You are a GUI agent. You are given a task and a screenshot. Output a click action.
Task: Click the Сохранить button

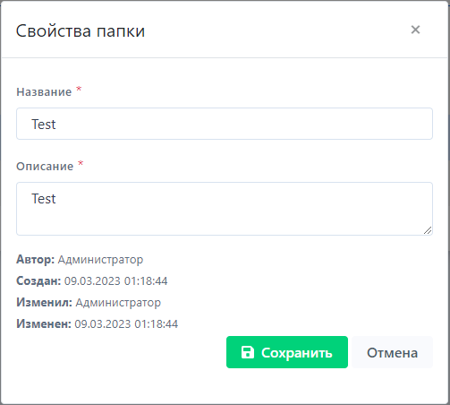[287, 352]
